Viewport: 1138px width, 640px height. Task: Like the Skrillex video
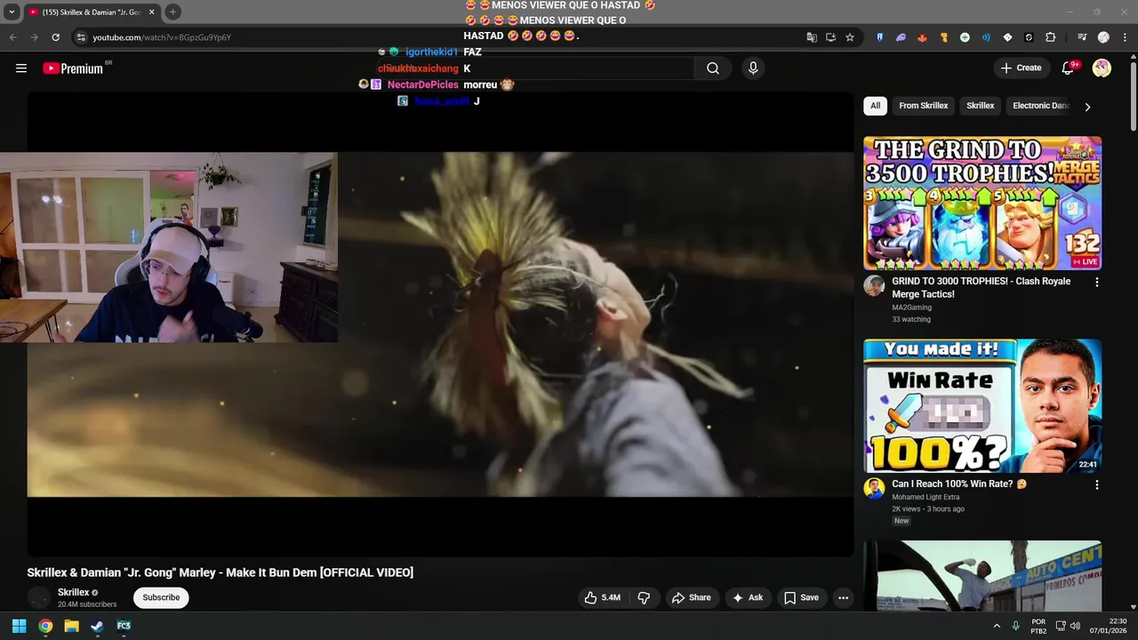pos(603,597)
